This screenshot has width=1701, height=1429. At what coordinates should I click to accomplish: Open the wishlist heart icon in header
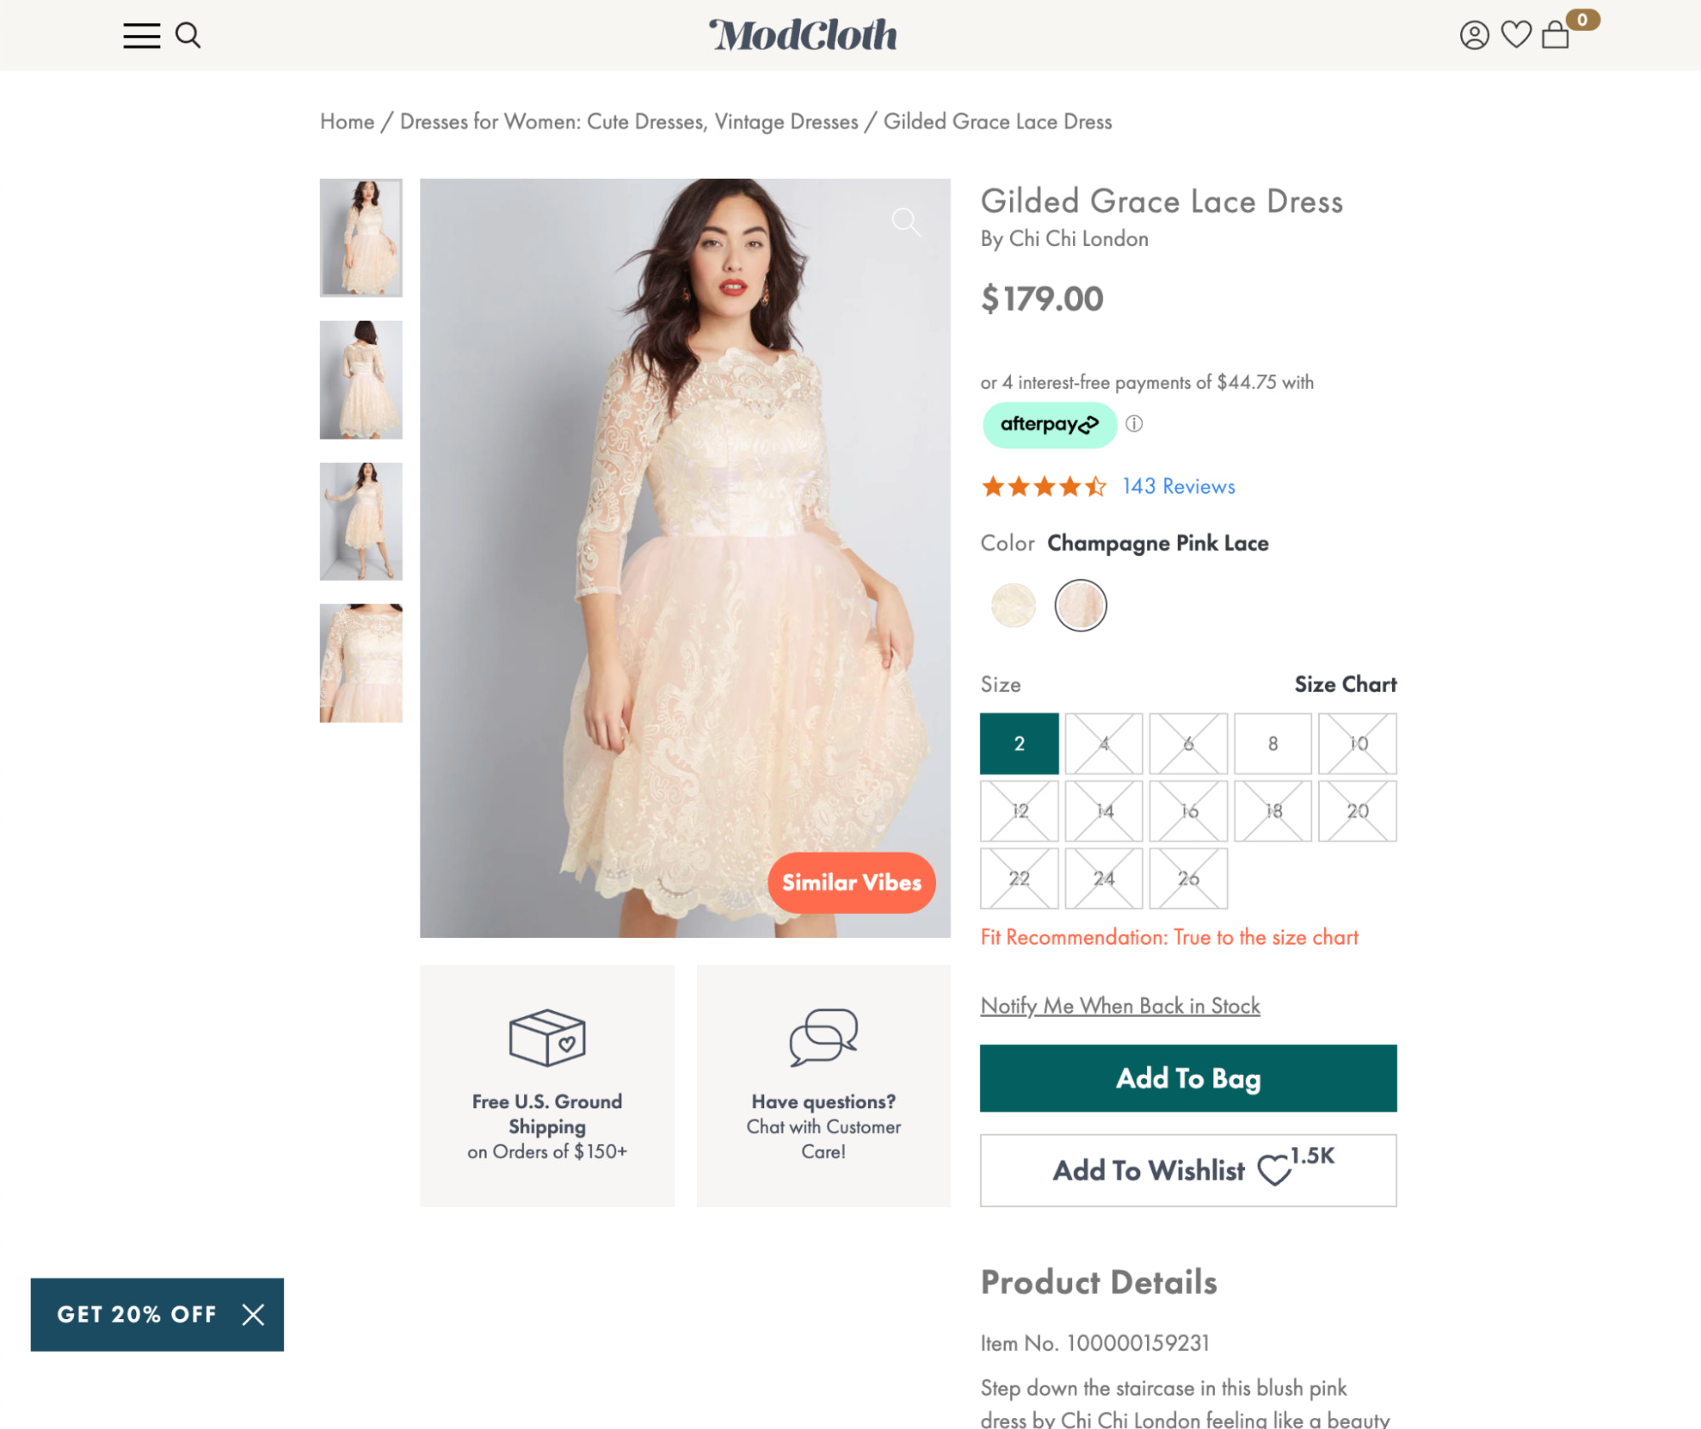(x=1515, y=35)
